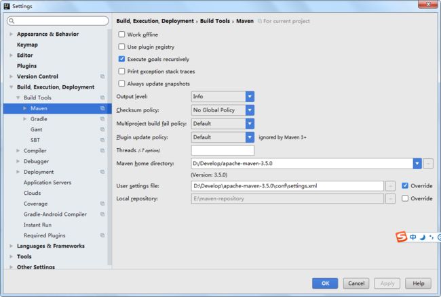
Task: Click the Help button
Action: 418,283
